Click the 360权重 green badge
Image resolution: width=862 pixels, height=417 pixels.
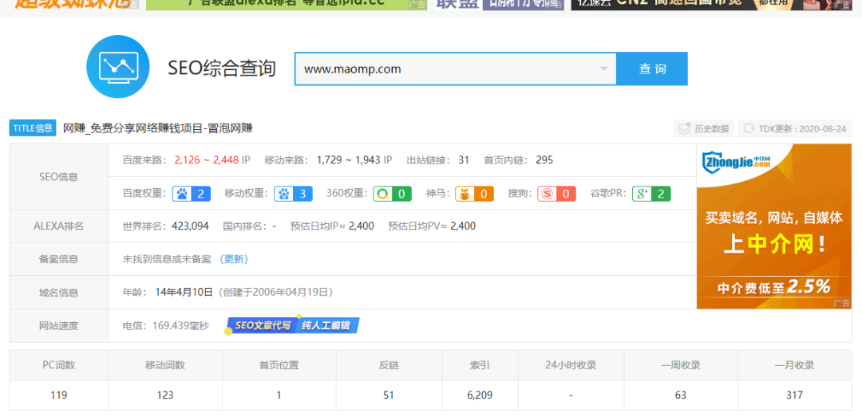pos(392,194)
